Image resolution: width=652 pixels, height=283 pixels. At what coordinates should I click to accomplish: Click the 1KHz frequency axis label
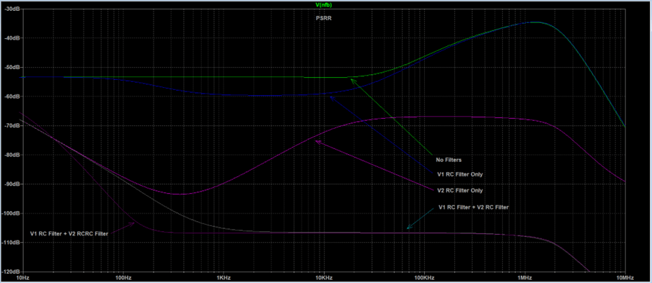tap(224, 277)
